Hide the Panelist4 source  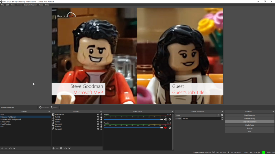[x=98, y=124]
